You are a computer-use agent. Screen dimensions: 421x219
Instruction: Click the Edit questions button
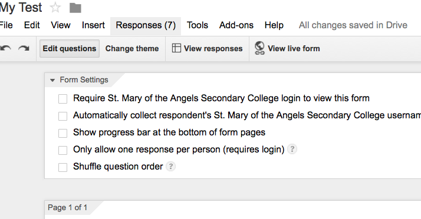point(70,48)
